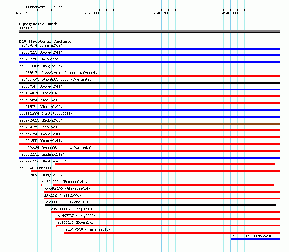Click the blue bar under esv3891996

coord(149,117)
